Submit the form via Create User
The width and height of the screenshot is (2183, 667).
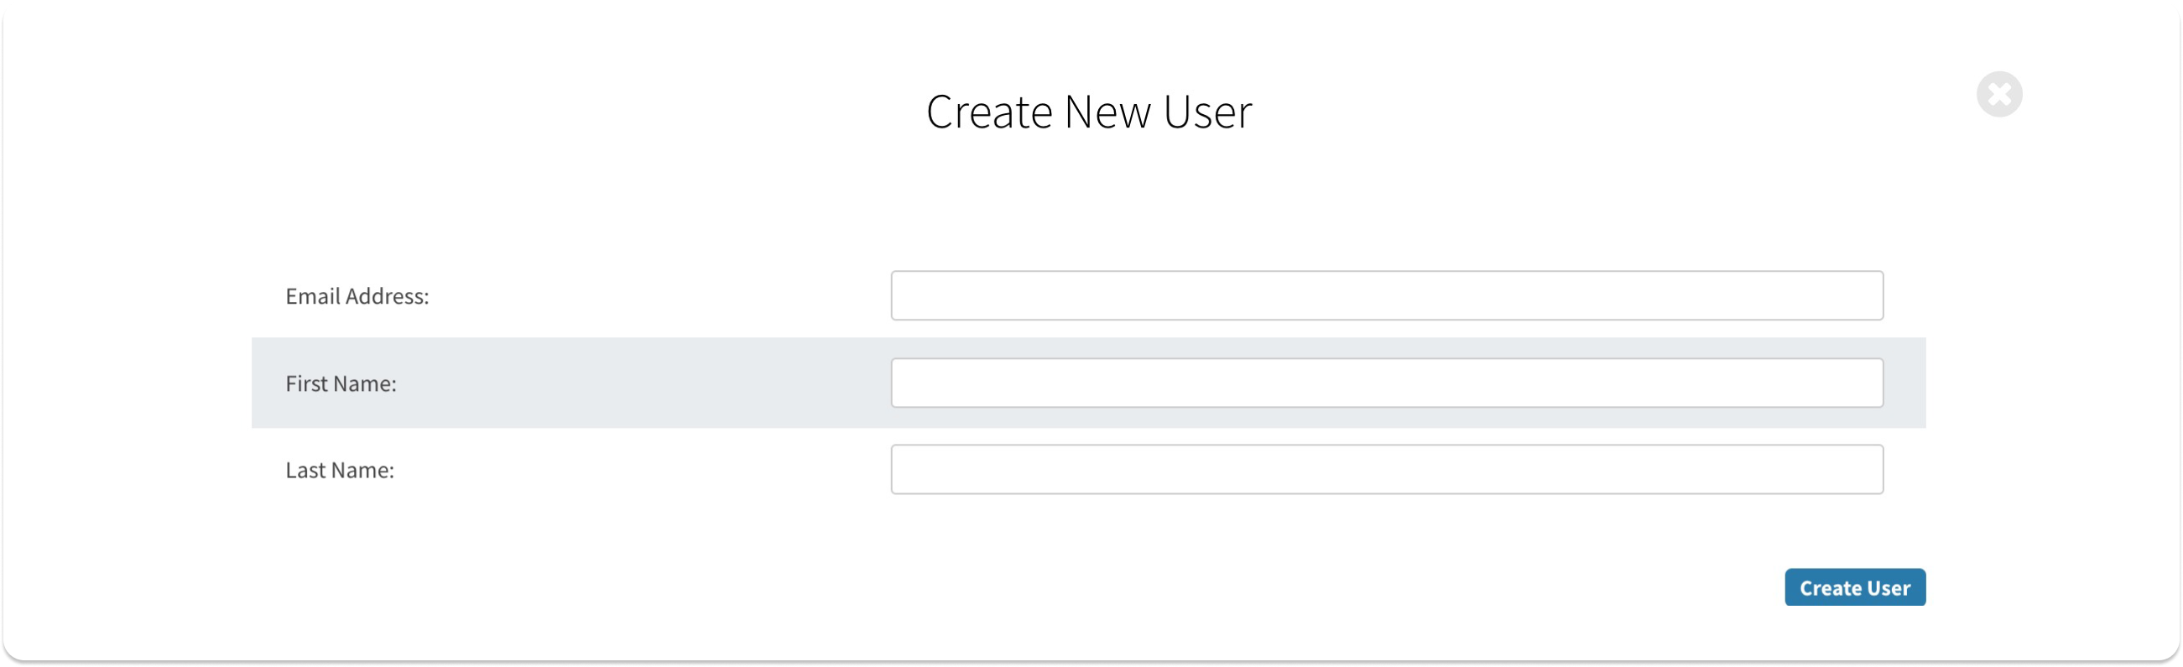tap(1854, 587)
